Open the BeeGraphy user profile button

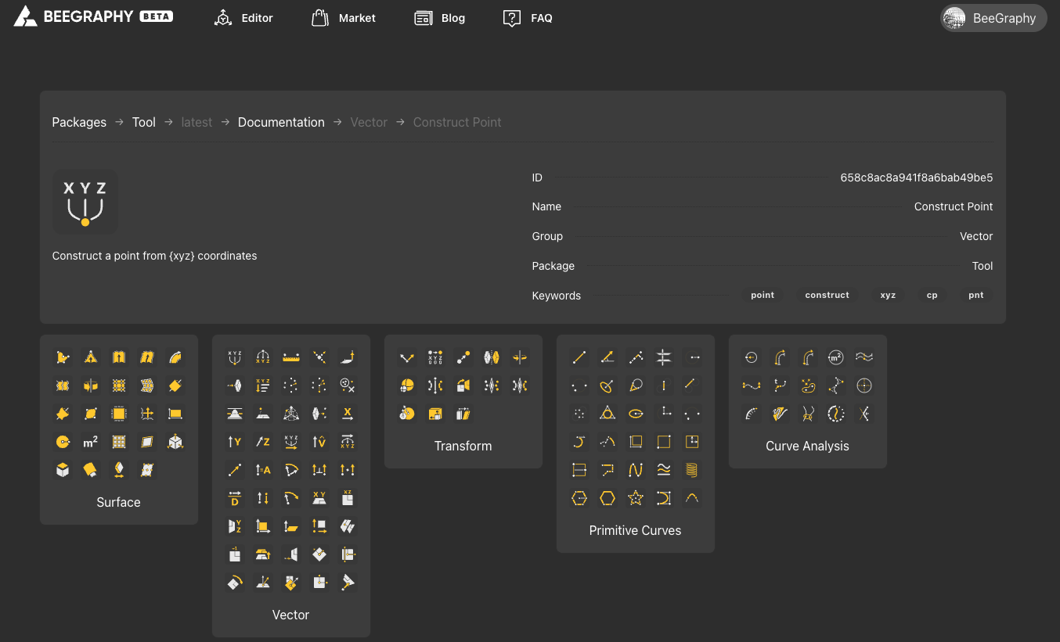(993, 18)
